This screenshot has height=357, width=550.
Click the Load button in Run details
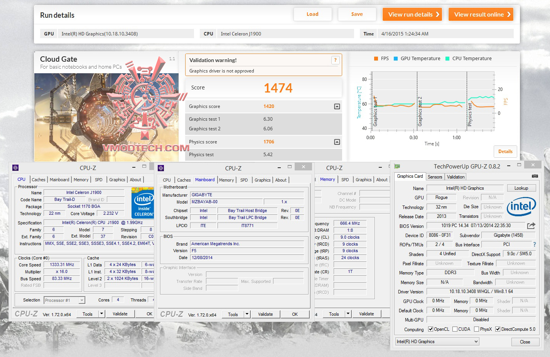pos(312,14)
